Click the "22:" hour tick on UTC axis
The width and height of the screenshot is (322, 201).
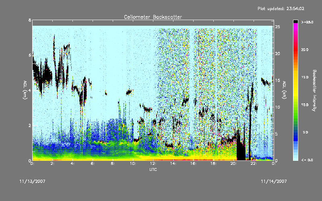click(x=254, y=164)
